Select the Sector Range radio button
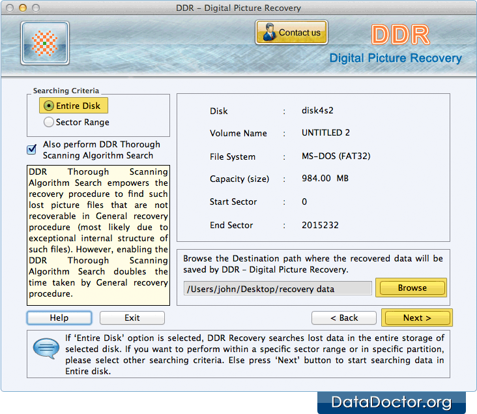This screenshot has height=414, width=477. click(x=49, y=122)
